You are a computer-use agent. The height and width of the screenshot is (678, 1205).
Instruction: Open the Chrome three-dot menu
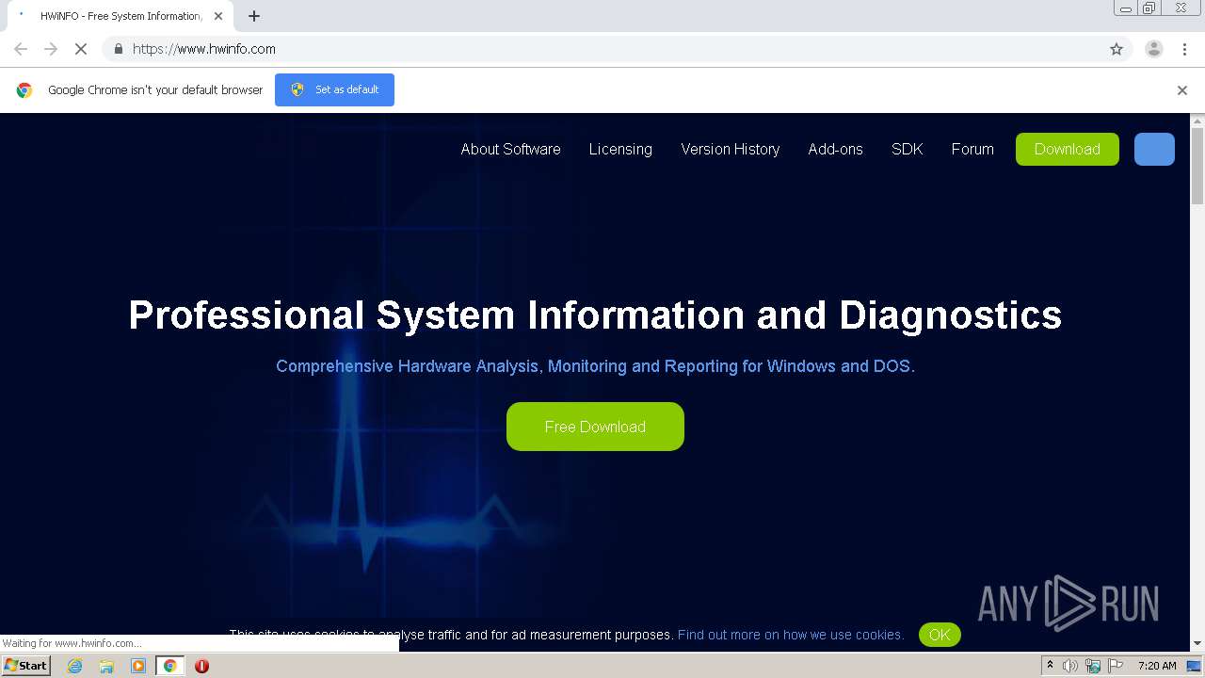pos(1184,49)
